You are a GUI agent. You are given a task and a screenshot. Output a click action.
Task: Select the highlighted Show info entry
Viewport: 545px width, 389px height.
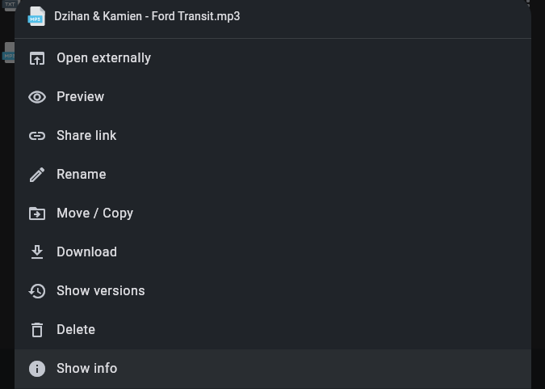273,369
